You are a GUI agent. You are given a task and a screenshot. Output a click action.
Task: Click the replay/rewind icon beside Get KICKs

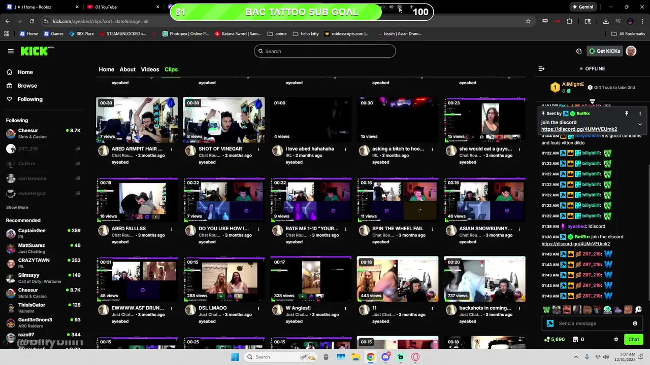(579, 51)
